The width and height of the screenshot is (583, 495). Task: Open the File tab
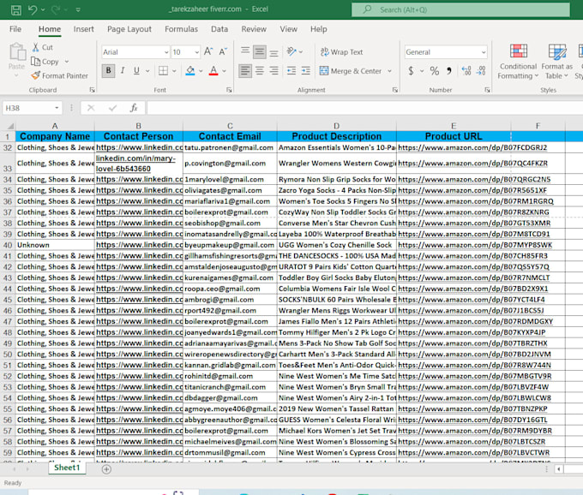(x=15, y=29)
